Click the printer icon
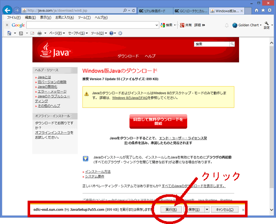 tap(39, 33)
